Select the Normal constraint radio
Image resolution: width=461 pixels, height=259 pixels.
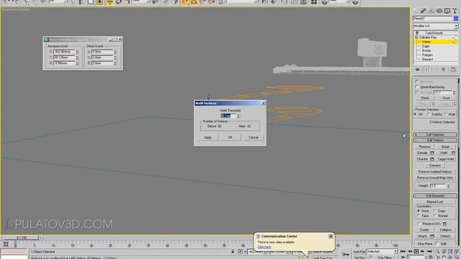pos(435,216)
